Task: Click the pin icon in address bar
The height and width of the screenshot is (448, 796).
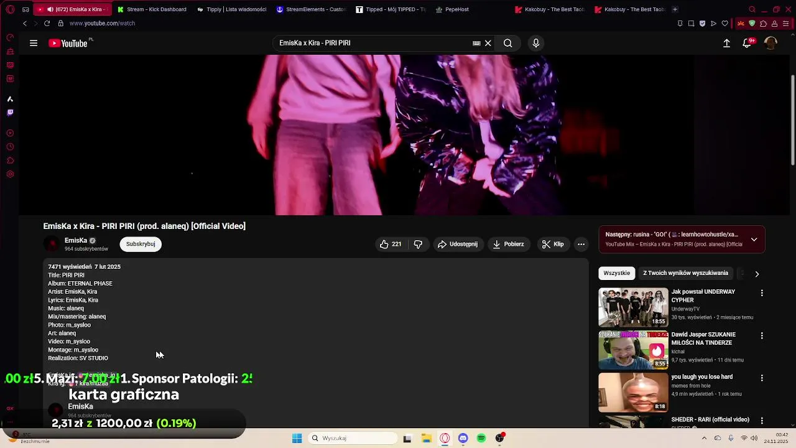Action: [680, 23]
